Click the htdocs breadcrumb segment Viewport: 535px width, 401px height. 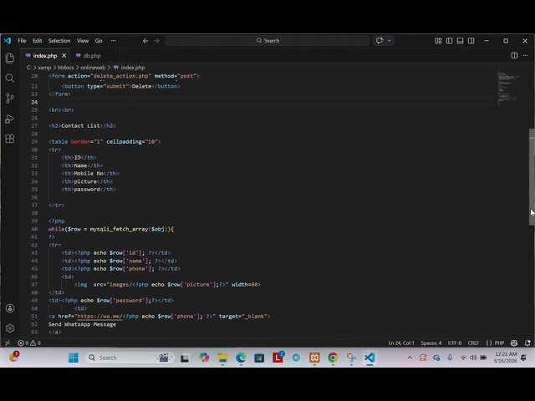(x=65, y=68)
